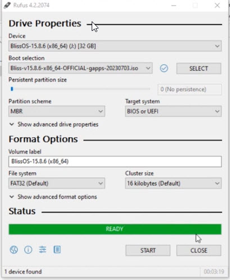This screenshot has width=230, height=280.
Task: Show the log window icon
Action: (57, 250)
